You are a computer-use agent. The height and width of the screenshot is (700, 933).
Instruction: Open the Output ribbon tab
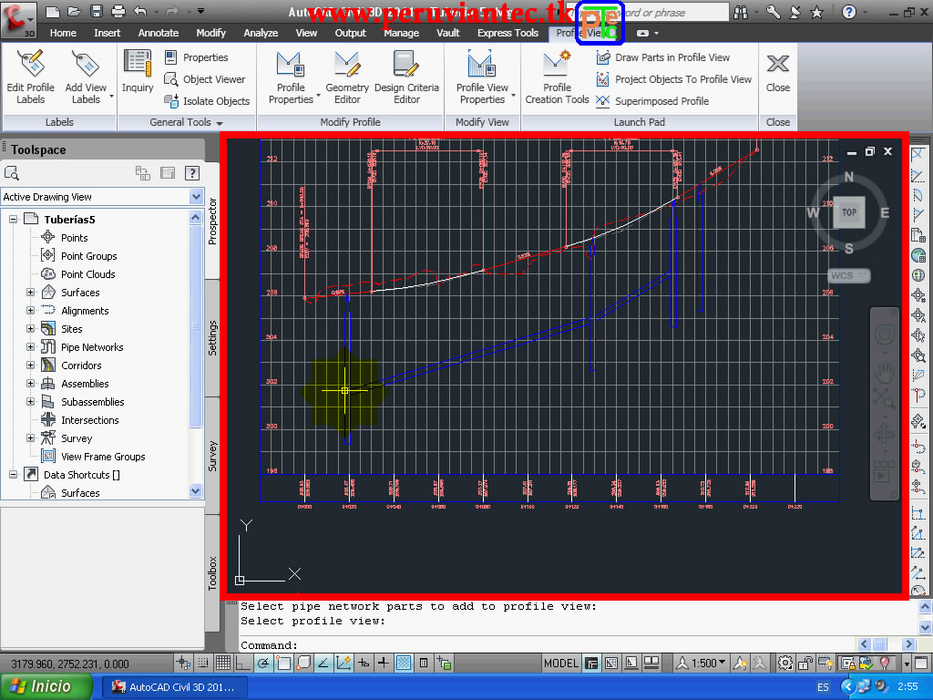pyautogui.click(x=350, y=34)
